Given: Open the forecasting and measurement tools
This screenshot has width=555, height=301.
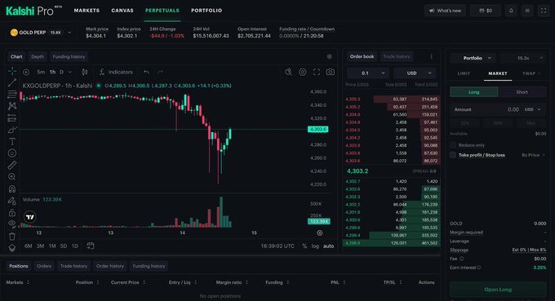Looking at the screenshot, I should pos(12,118).
